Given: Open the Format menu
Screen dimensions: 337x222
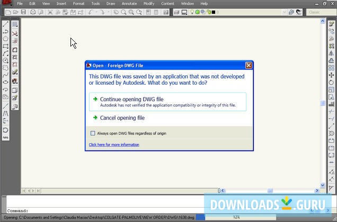Looking at the screenshot, I should [x=78, y=4].
